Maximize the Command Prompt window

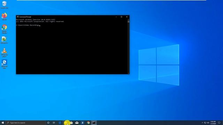(x=122, y=17)
